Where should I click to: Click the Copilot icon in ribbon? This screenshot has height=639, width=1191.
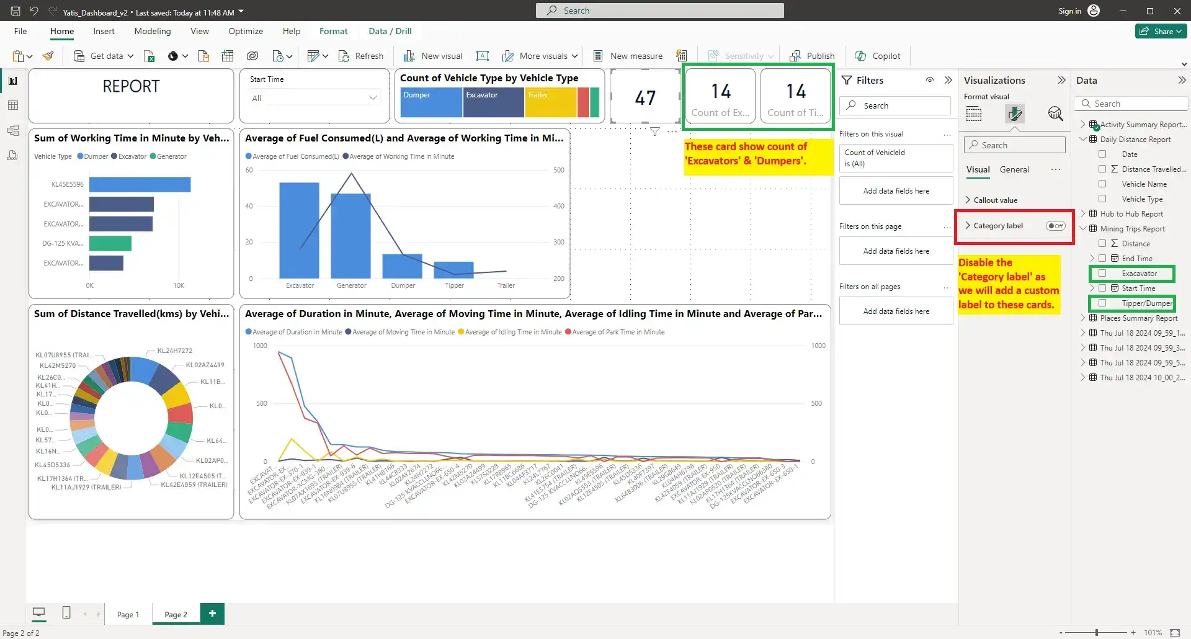tap(860, 56)
